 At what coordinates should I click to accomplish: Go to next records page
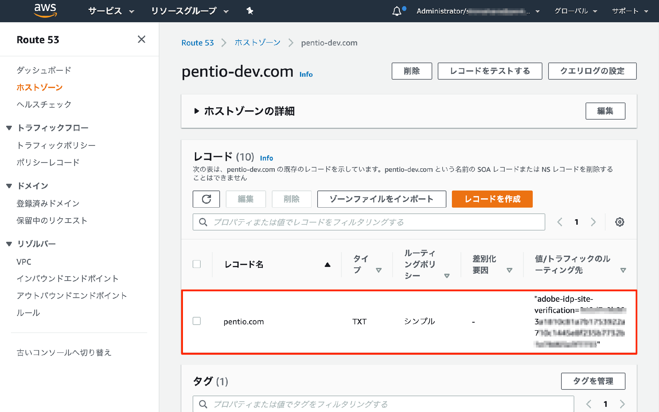click(593, 222)
